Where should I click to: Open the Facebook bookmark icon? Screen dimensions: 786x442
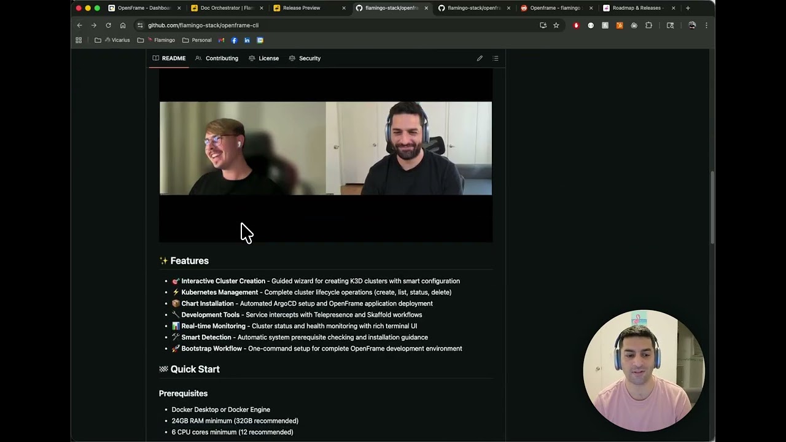[234, 40]
